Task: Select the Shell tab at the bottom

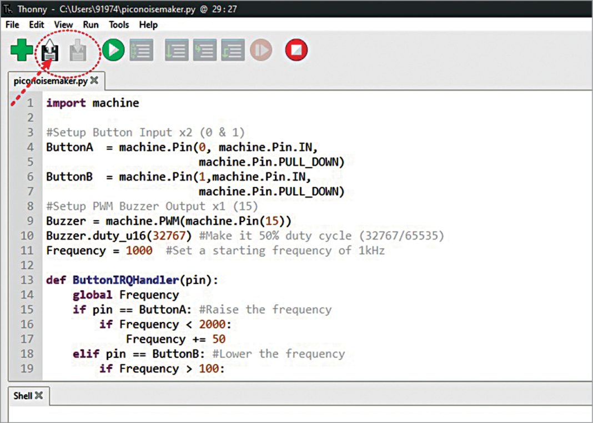Action: 22,396
